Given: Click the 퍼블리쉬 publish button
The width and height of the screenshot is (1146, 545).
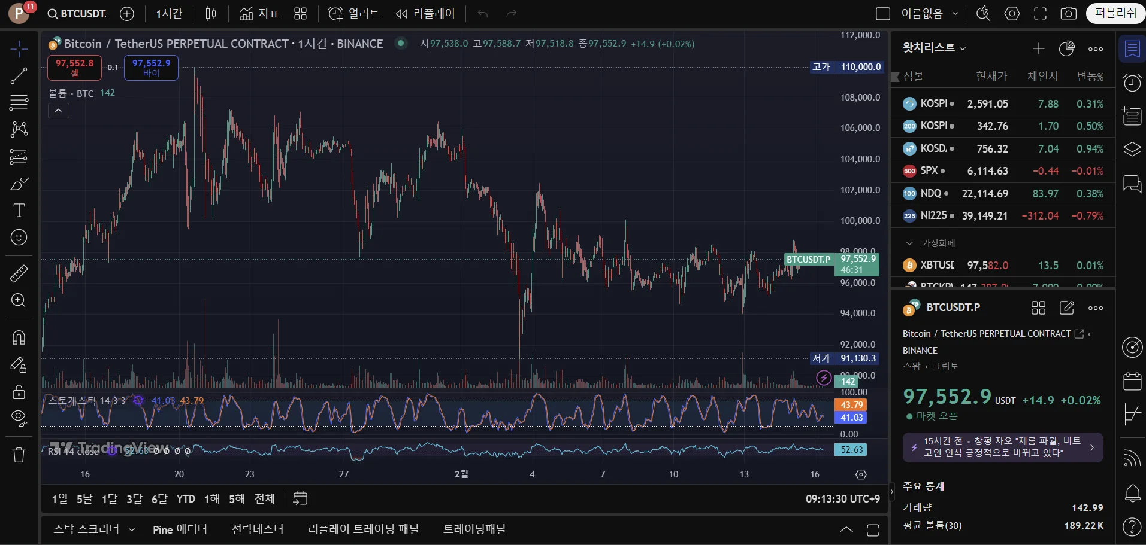Looking at the screenshot, I should point(1115,13).
